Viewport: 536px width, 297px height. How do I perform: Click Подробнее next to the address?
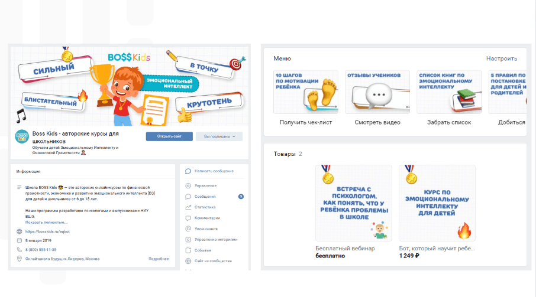click(x=159, y=259)
